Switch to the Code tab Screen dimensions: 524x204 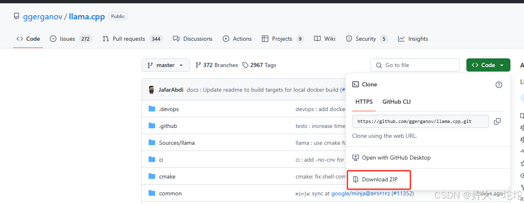[x=28, y=39]
